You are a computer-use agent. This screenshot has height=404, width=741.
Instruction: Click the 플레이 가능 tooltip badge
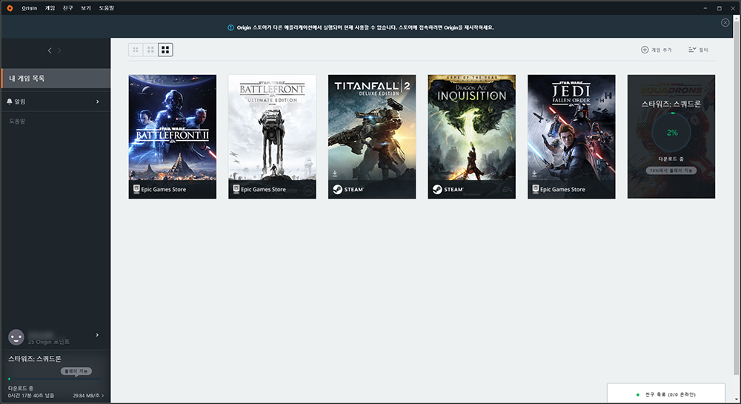[76, 371]
